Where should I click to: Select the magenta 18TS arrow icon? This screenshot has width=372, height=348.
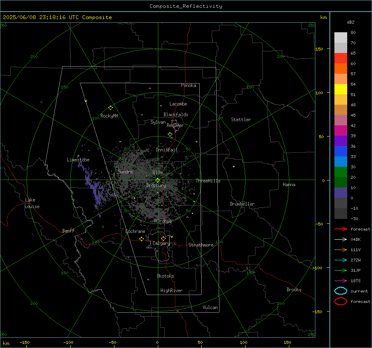(341, 281)
